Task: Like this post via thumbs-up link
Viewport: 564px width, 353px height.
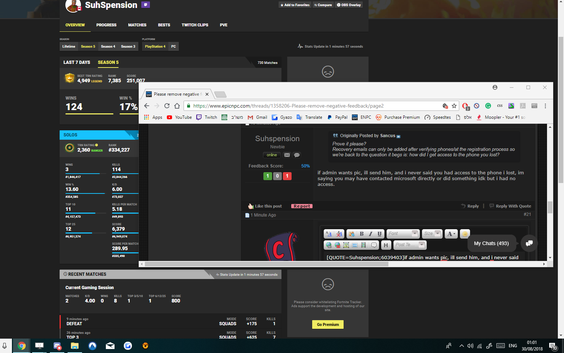Action: pos(265,206)
